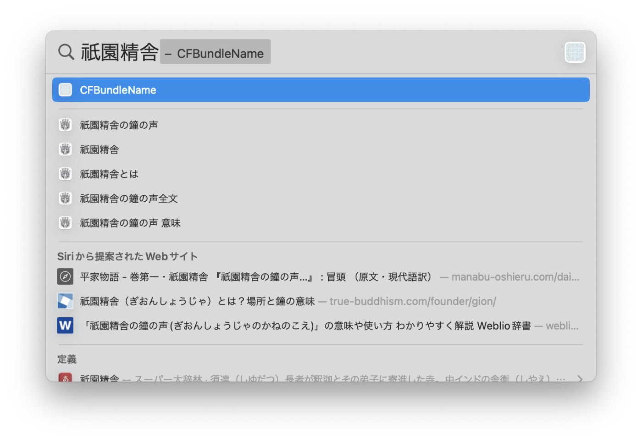642x442 pixels.
Task: Select suggestion 祇園精舎の鐘の声 意味
Action: pos(321,223)
